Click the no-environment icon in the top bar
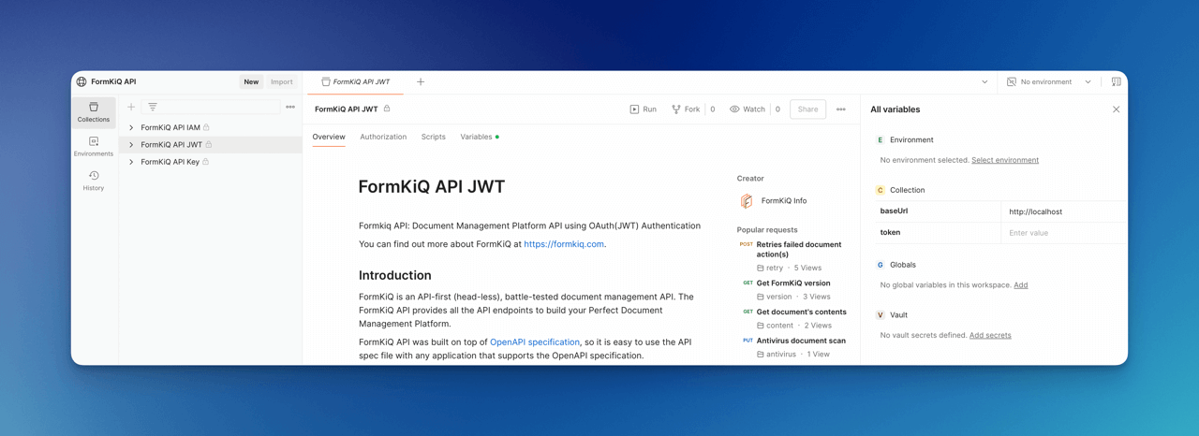 tap(1012, 82)
